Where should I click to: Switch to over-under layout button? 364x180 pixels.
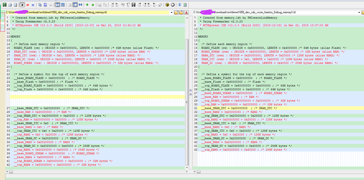click(63, 5)
